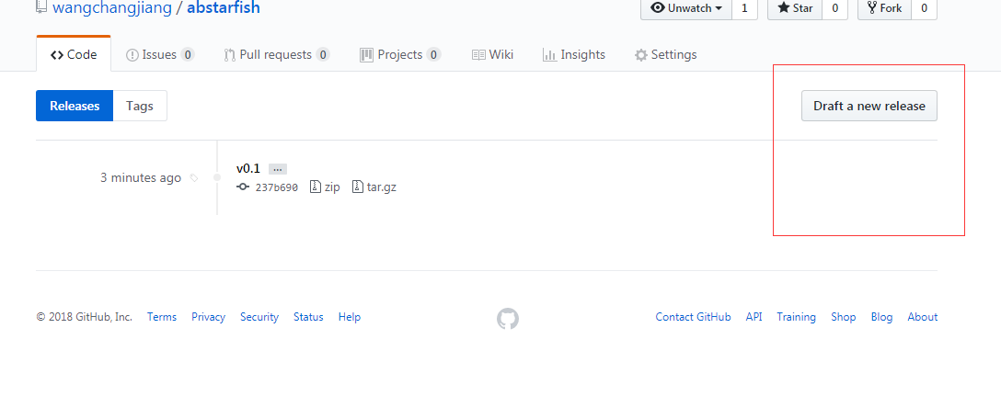Viewport: 1001px width, 396px height.
Task: Click the tar.gz archive icon
Action: (358, 187)
